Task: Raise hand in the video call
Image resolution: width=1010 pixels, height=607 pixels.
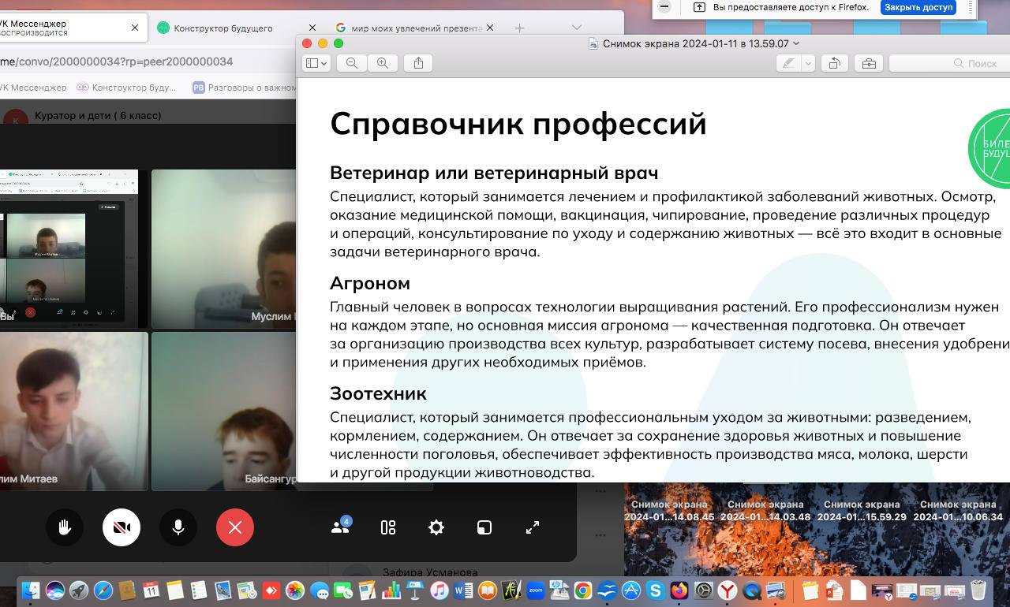Action: (65, 527)
